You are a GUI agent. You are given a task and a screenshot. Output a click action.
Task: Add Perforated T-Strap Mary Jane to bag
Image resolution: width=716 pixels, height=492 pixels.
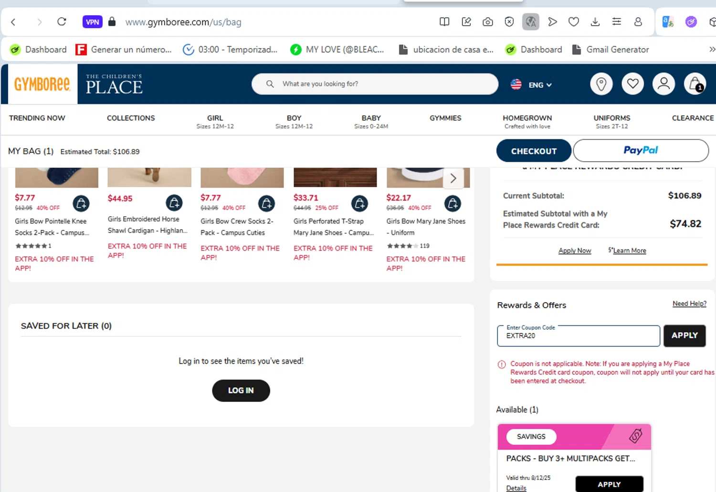(x=359, y=204)
